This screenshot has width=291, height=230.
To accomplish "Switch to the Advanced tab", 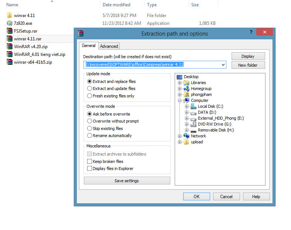I will pos(109,46).
